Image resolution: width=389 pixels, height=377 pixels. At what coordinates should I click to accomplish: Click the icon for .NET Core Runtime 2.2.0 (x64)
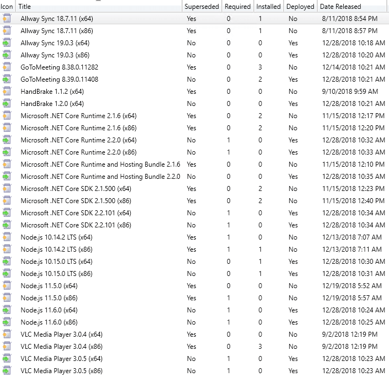tap(7, 140)
